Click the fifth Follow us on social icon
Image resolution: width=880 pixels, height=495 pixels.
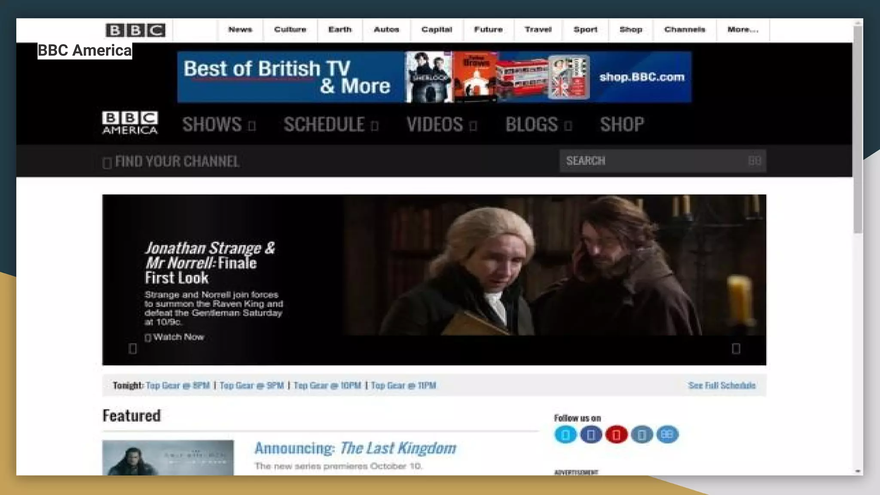tap(667, 435)
